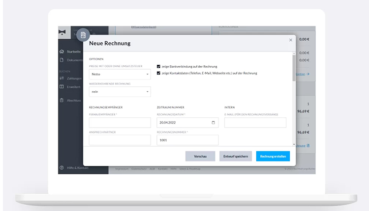Click the Abschluss clipboard icon in sidebar

[x=61, y=100]
